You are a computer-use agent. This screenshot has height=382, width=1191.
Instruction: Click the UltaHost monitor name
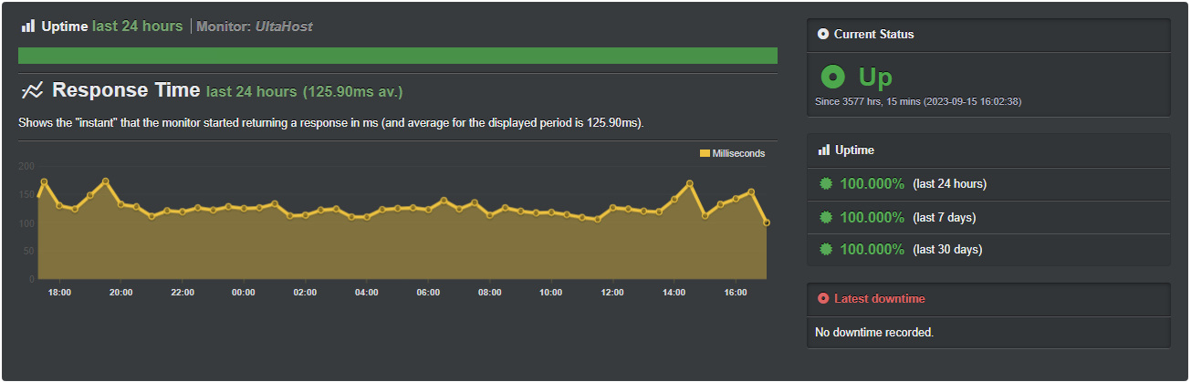click(x=283, y=26)
